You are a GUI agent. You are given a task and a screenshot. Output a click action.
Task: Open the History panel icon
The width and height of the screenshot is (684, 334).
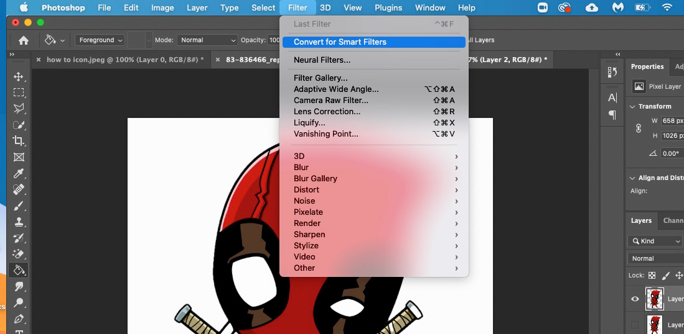tap(612, 73)
